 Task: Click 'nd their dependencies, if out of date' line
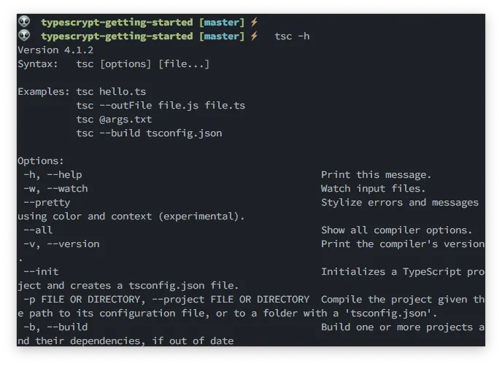125,340
